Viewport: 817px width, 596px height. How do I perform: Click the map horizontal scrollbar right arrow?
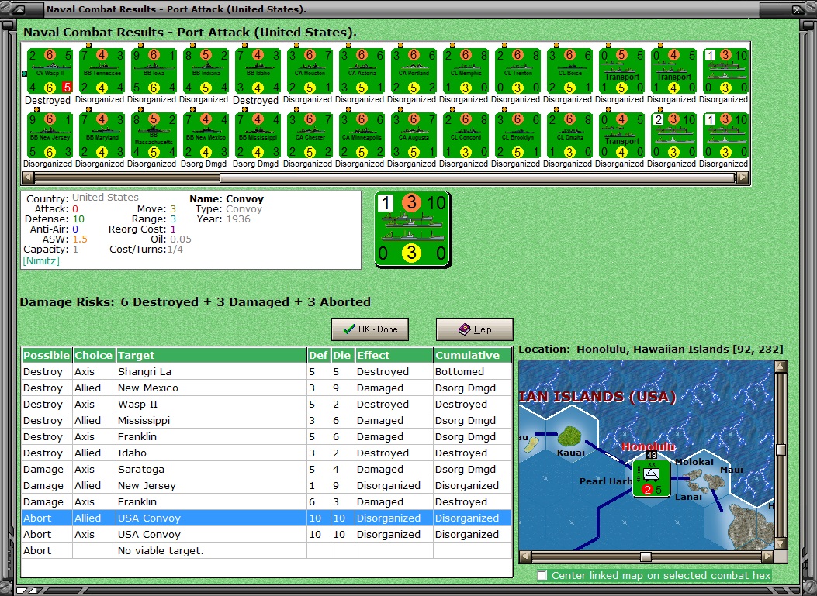pos(767,556)
